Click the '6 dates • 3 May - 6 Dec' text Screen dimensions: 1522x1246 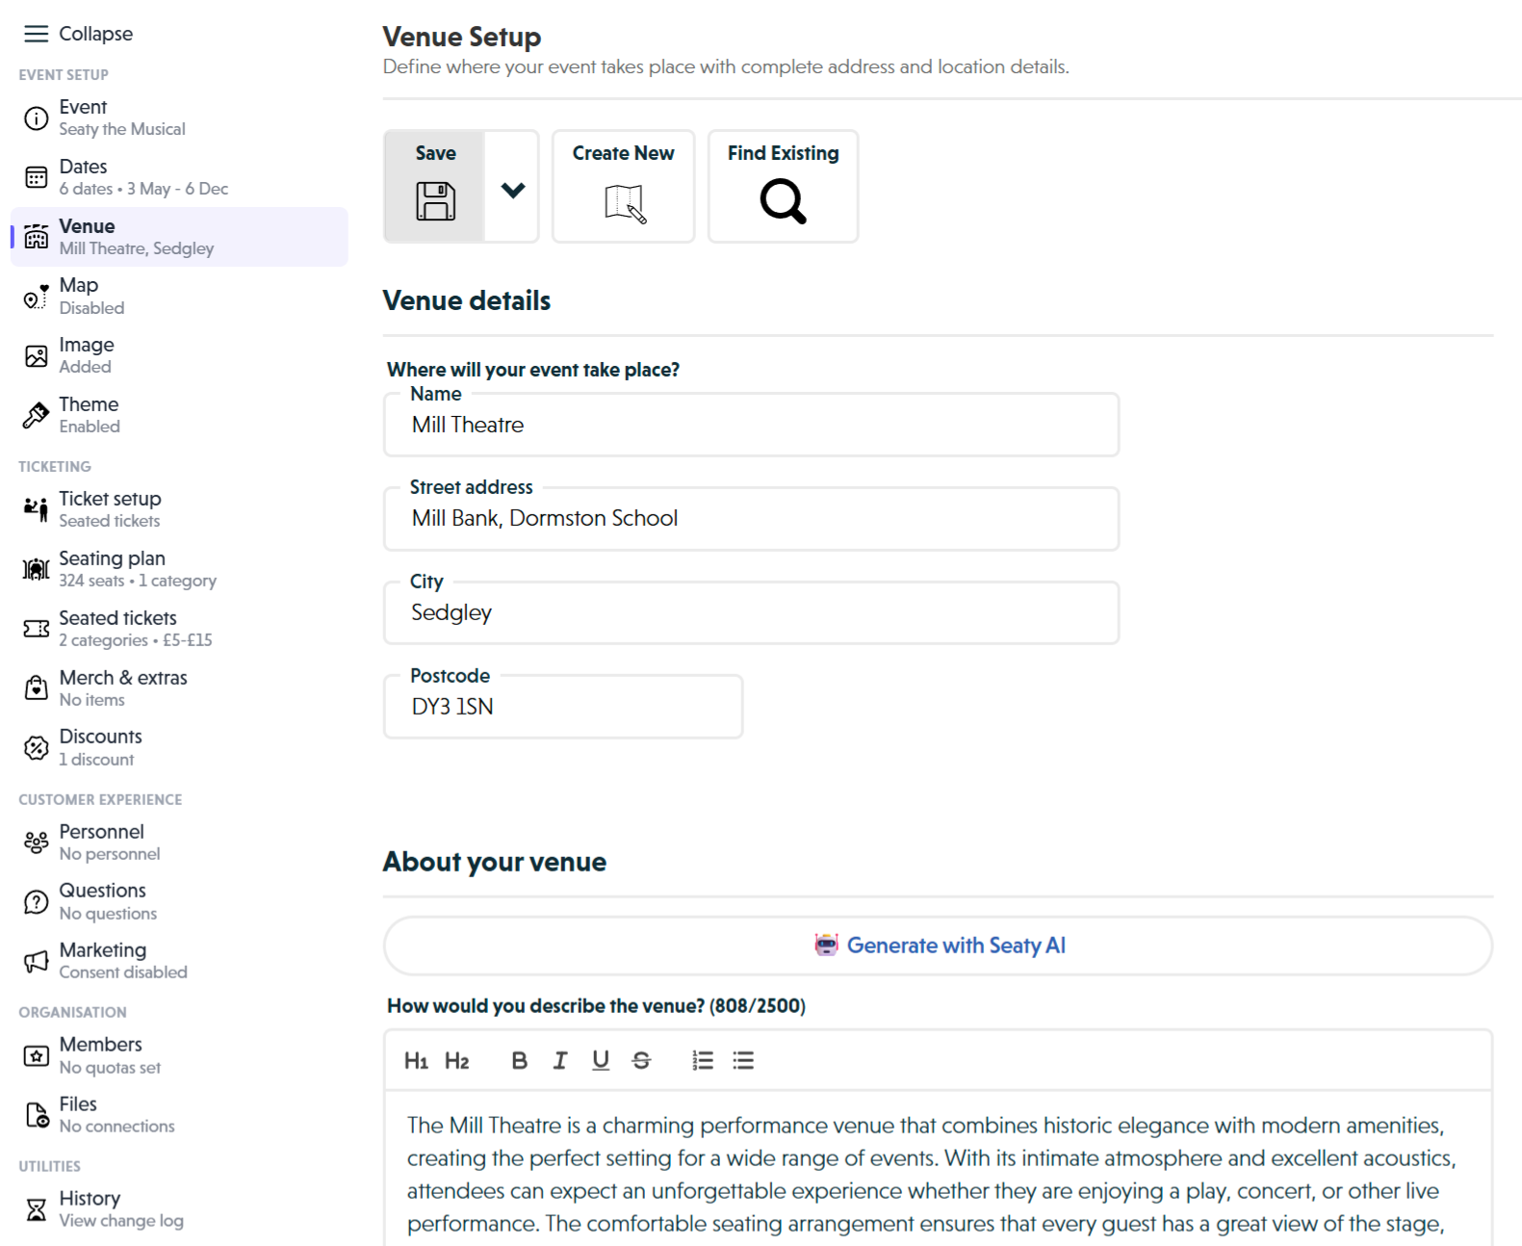click(x=143, y=189)
